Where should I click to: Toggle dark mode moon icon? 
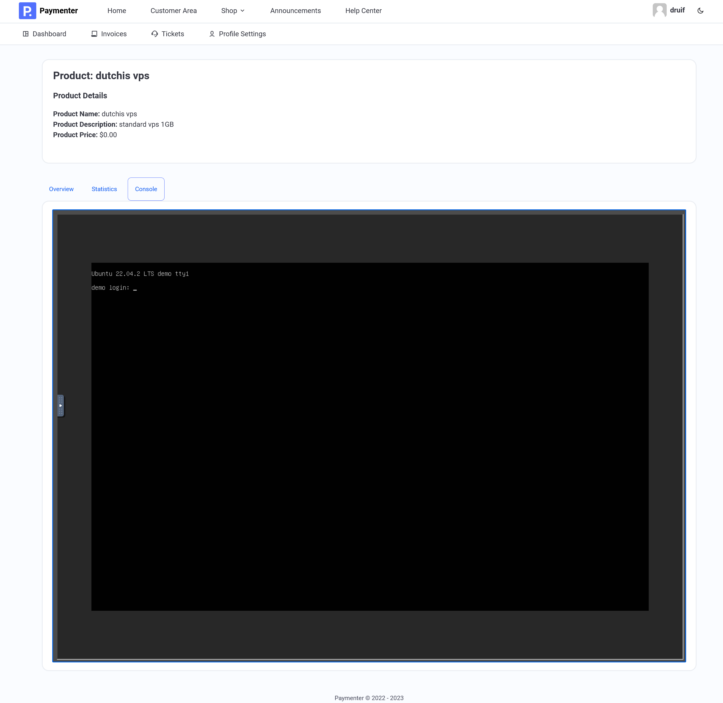[700, 11]
